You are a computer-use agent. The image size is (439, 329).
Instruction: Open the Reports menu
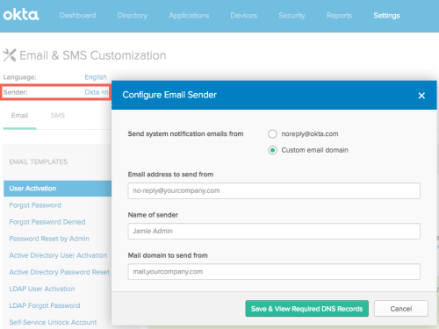point(339,16)
